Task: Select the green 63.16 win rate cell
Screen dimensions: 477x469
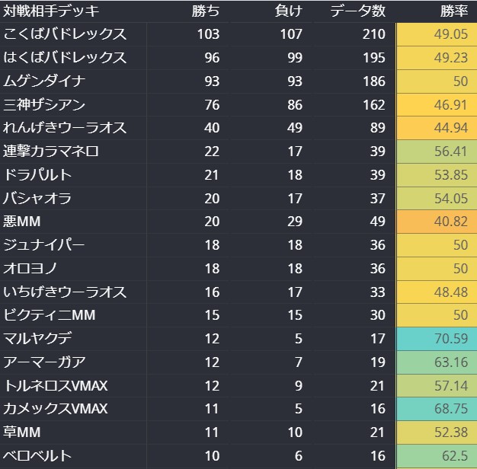Action: coord(436,362)
